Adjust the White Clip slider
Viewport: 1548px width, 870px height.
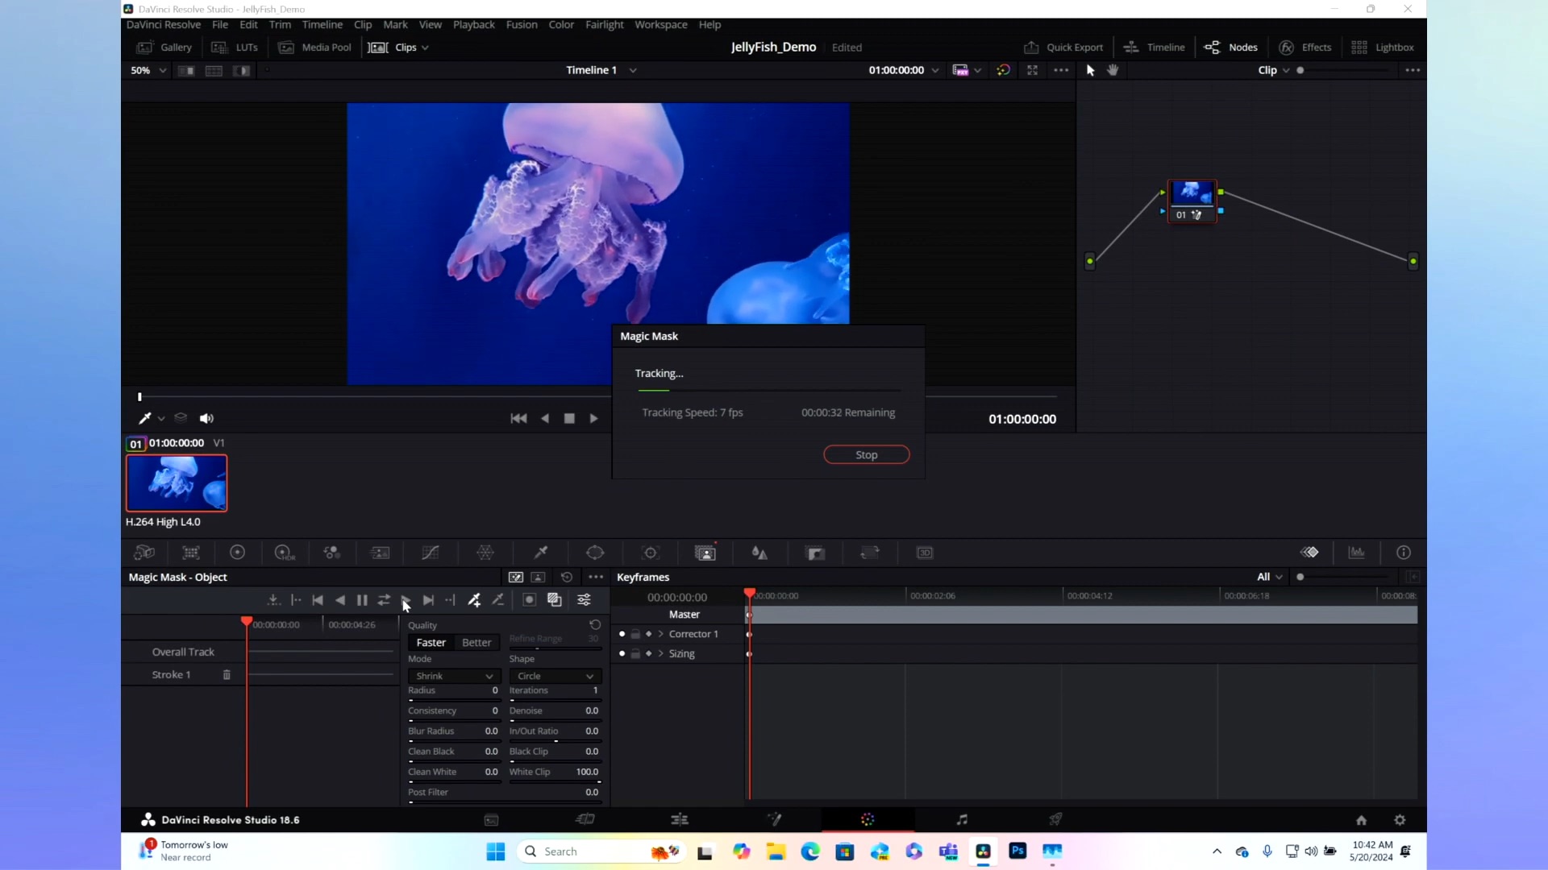[556, 782]
